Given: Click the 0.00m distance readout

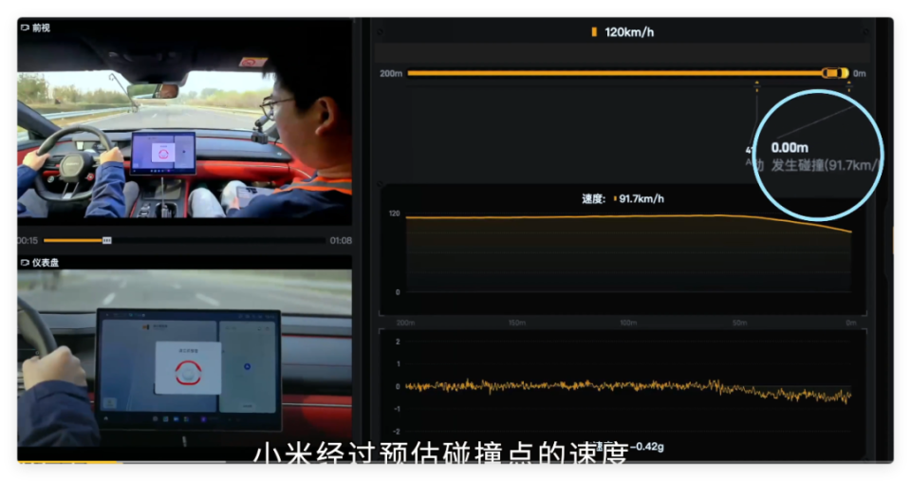Looking at the screenshot, I should tap(790, 148).
